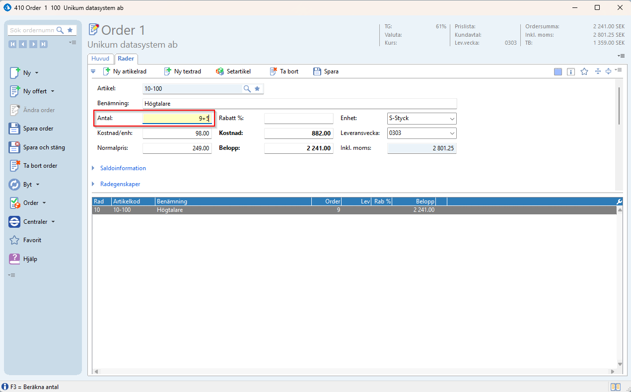Go to the next order record

tap(33, 44)
